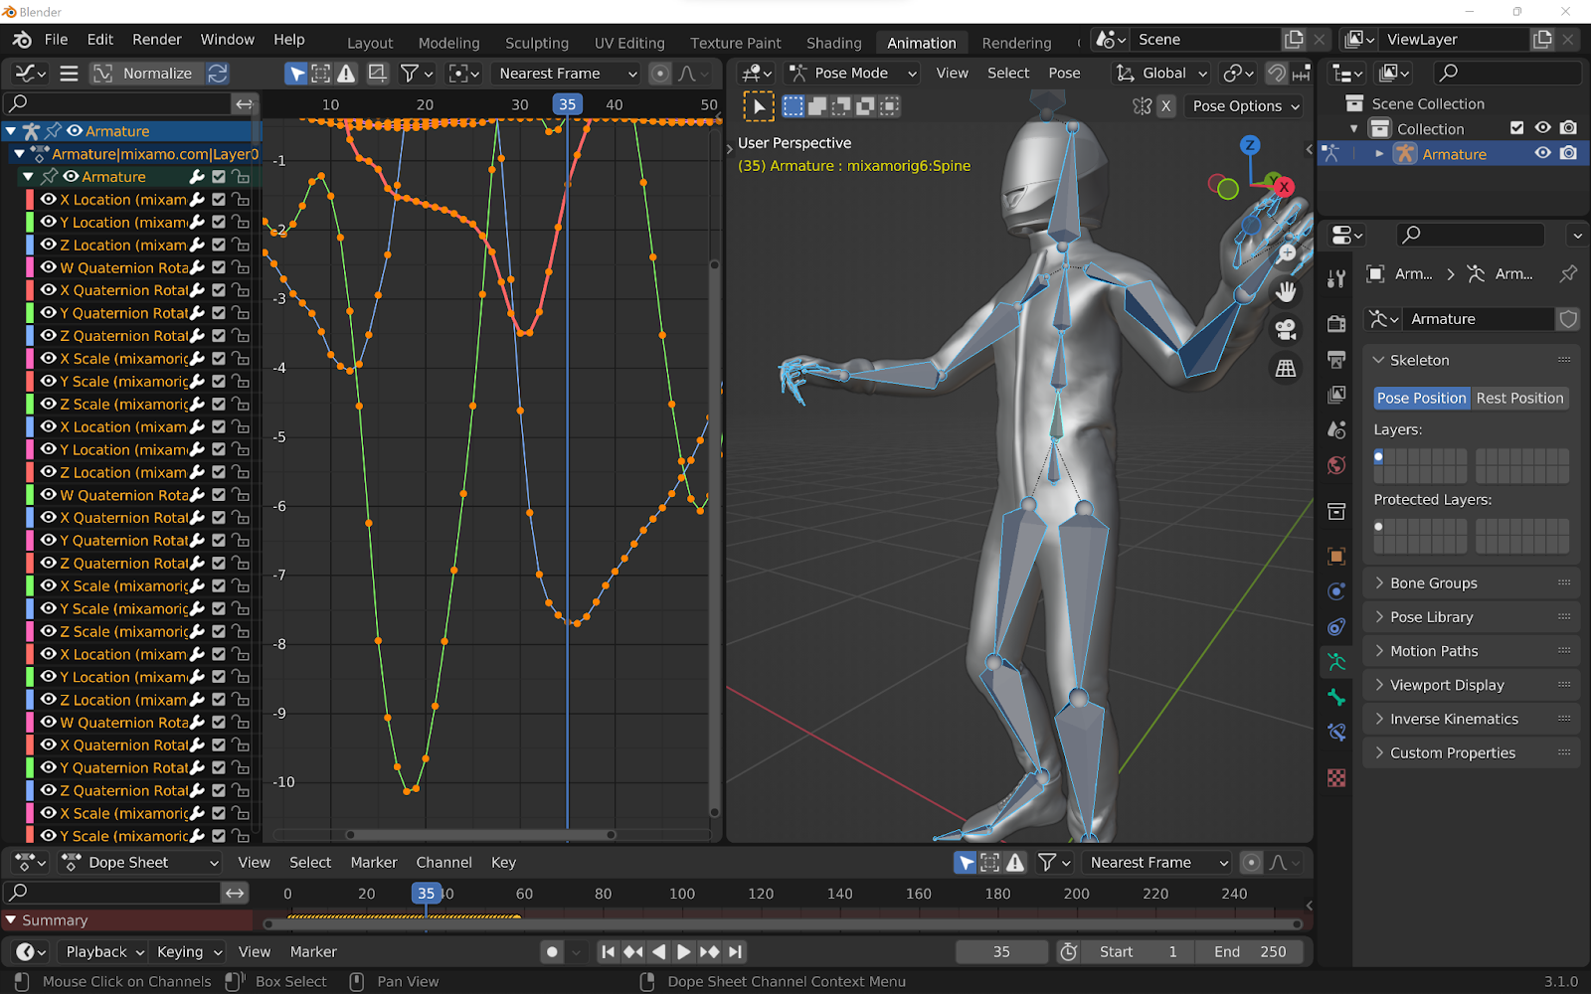
Task: Switch to the Shading workspace tab
Action: (x=833, y=43)
